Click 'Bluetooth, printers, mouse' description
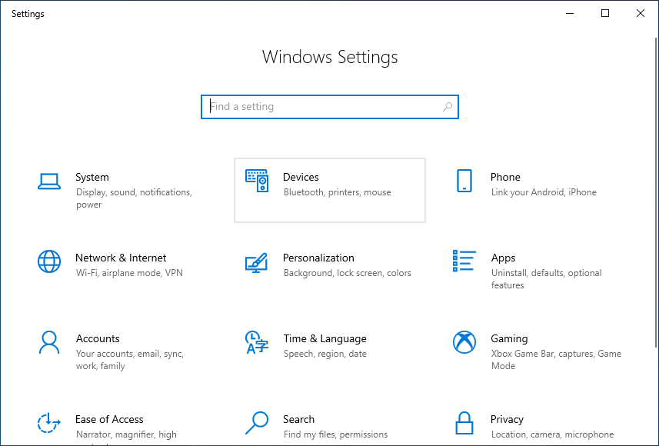The width and height of the screenshot is (659, 446). click(338, 192)
